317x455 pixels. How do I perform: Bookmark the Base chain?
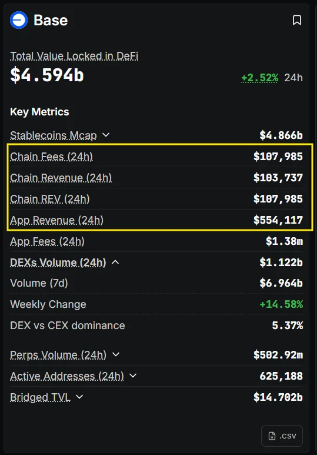296,21
